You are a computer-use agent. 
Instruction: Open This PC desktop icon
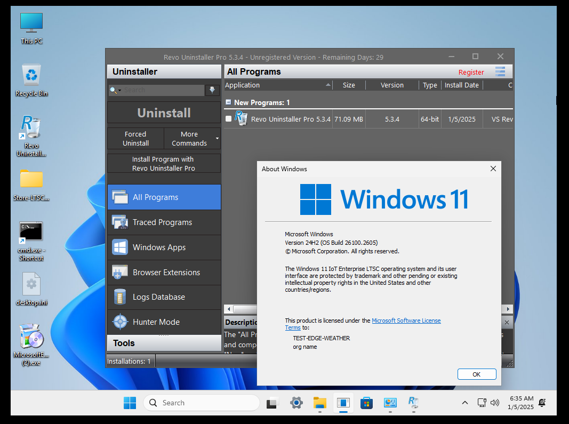click(31, 29)
